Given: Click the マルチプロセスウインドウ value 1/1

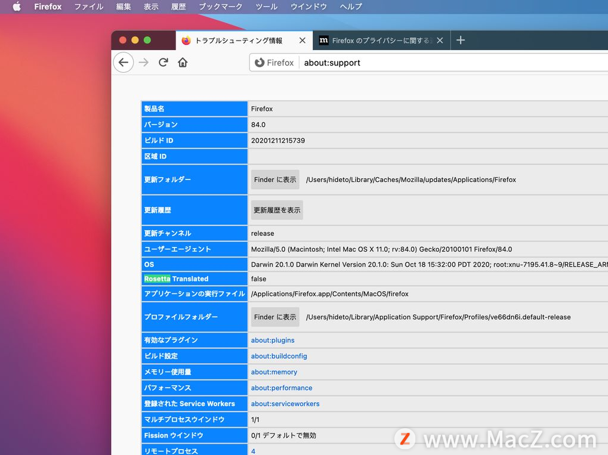Looking at the screenshot, I should (255, 420).
